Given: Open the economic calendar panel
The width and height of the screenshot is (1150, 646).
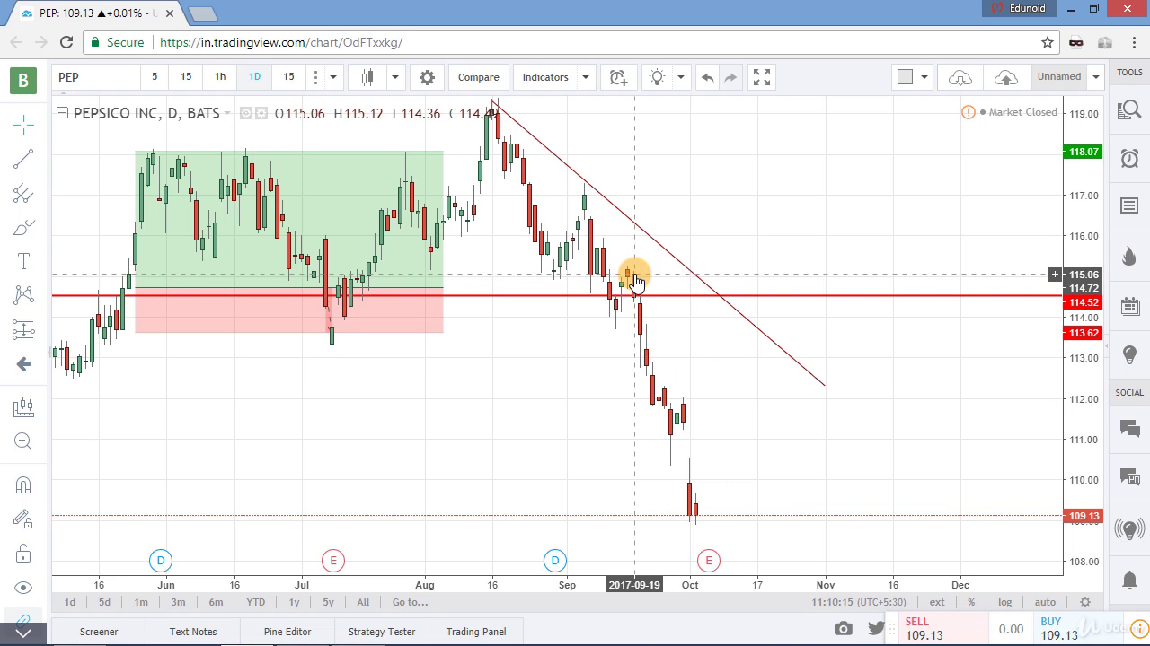Looking at the screenshot, I should pyautogui.click(x=1129, y=306).
